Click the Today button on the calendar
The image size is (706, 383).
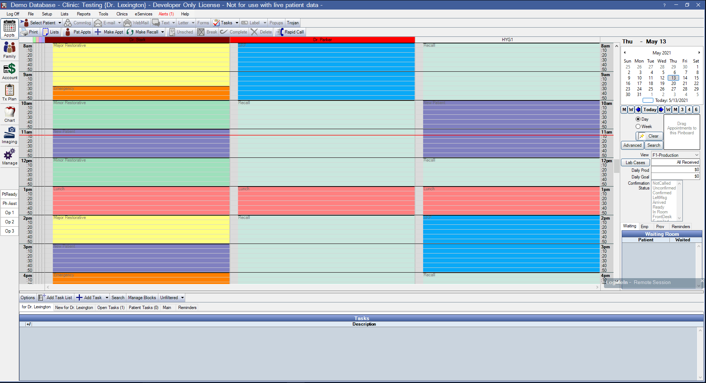pos(649,109)
